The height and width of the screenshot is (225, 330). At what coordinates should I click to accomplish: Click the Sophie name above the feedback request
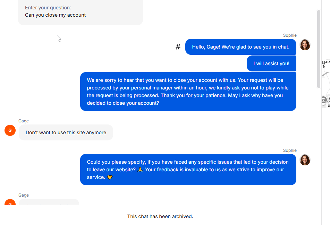coord(290,150)
